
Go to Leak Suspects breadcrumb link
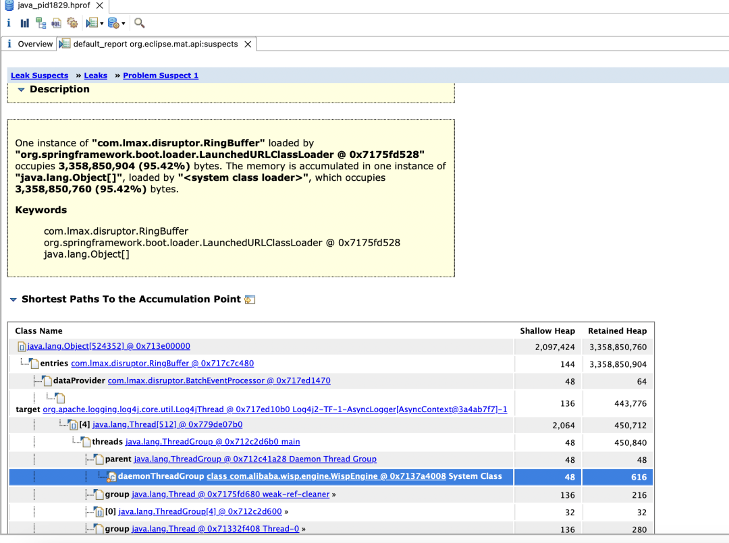[x=40, y=76]
